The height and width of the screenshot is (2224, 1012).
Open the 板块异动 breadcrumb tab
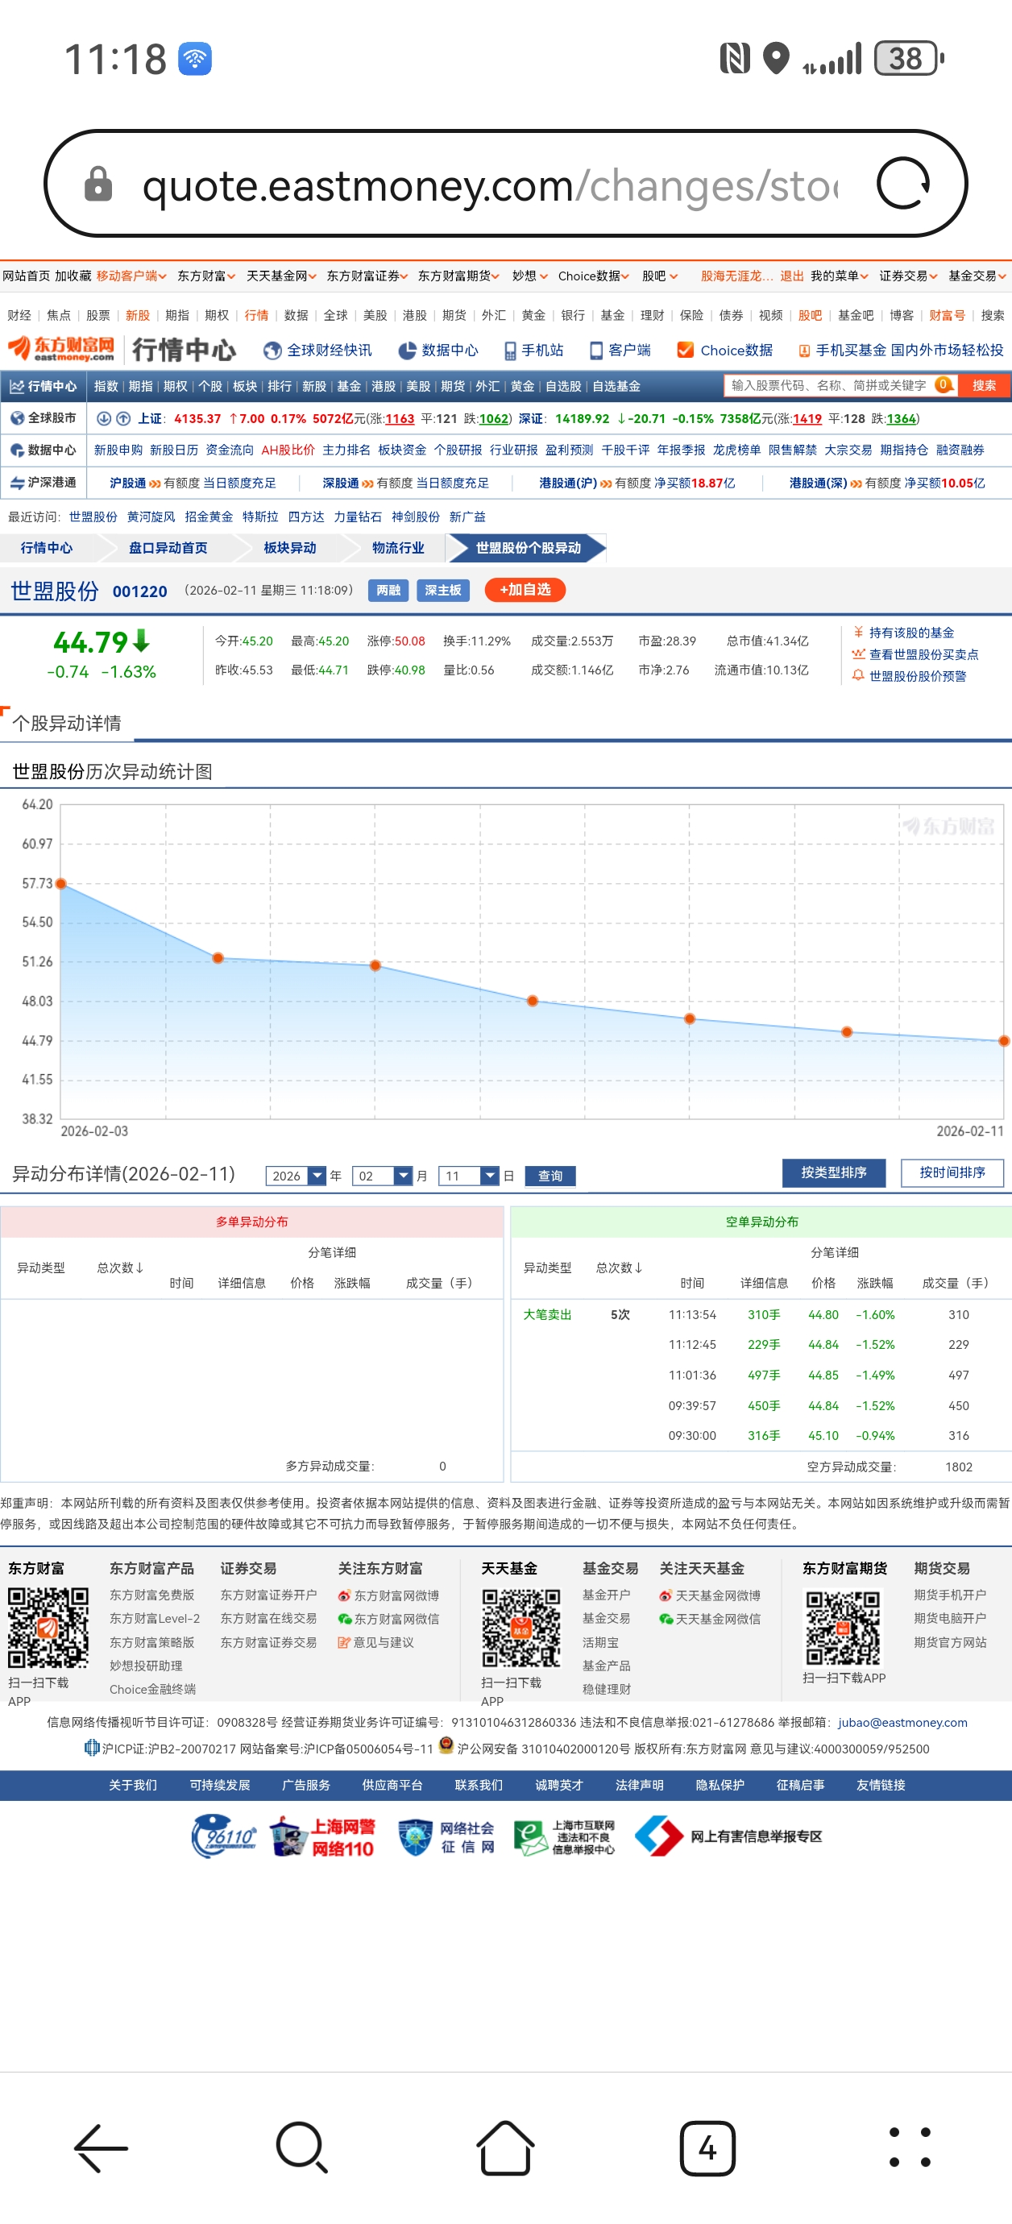pyautogui.click(x=290, y=548)
